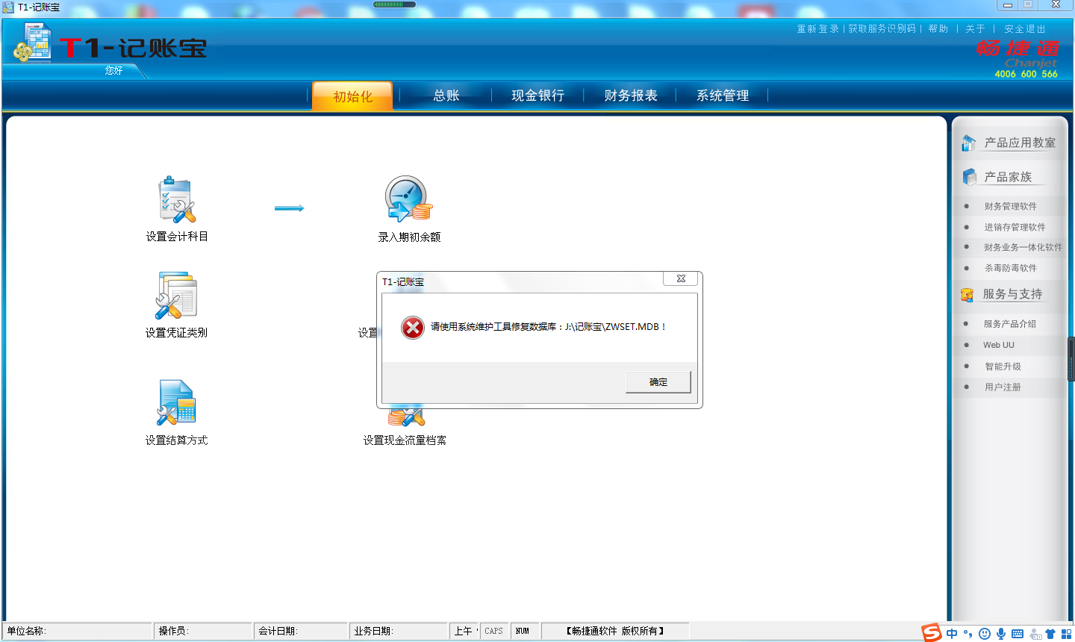
Task: Open the 录入期初余额 icon
Action: tap(408, 199)
